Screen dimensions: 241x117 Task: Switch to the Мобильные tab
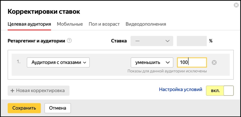(x=70, y=24)
